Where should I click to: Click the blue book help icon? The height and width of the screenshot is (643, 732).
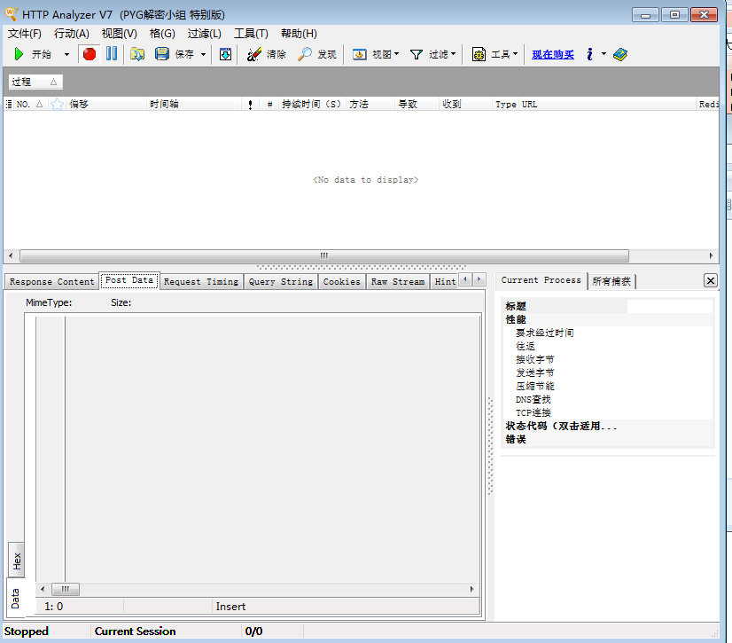point(620,54)
